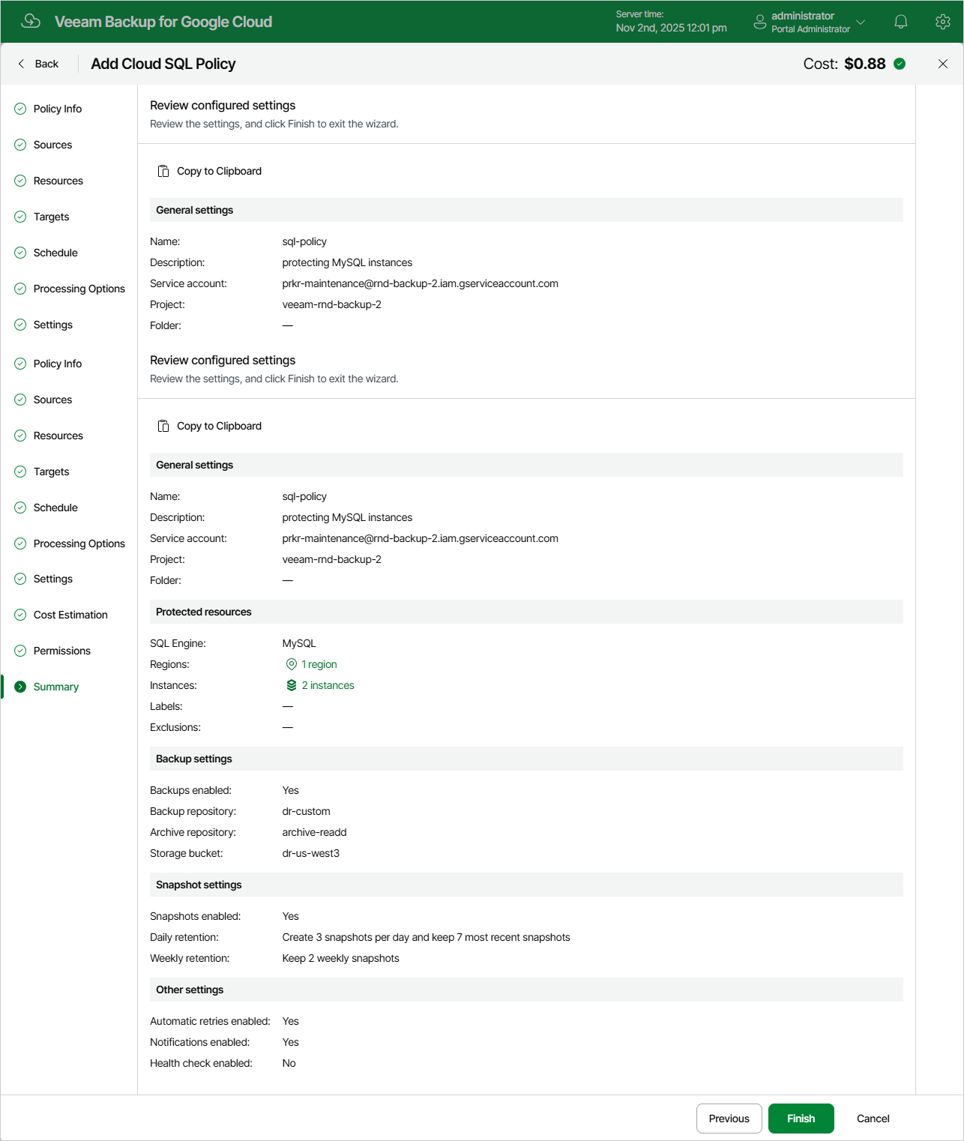
Task: Open the Cost Estimation wizard step
Action: tap(70, 615)
